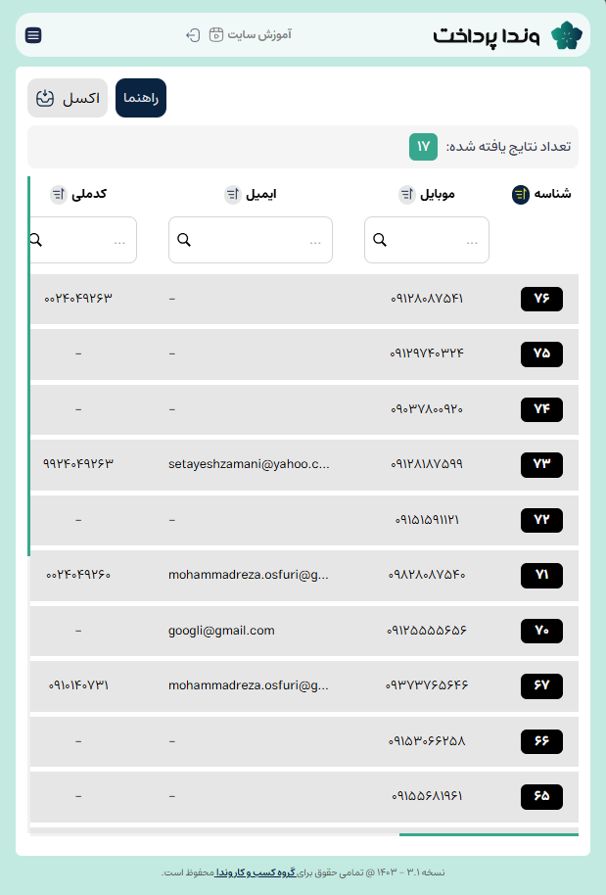606x895 pixels.
Task: Sort by شناسه using its sort icon
Action: (520, 195)
